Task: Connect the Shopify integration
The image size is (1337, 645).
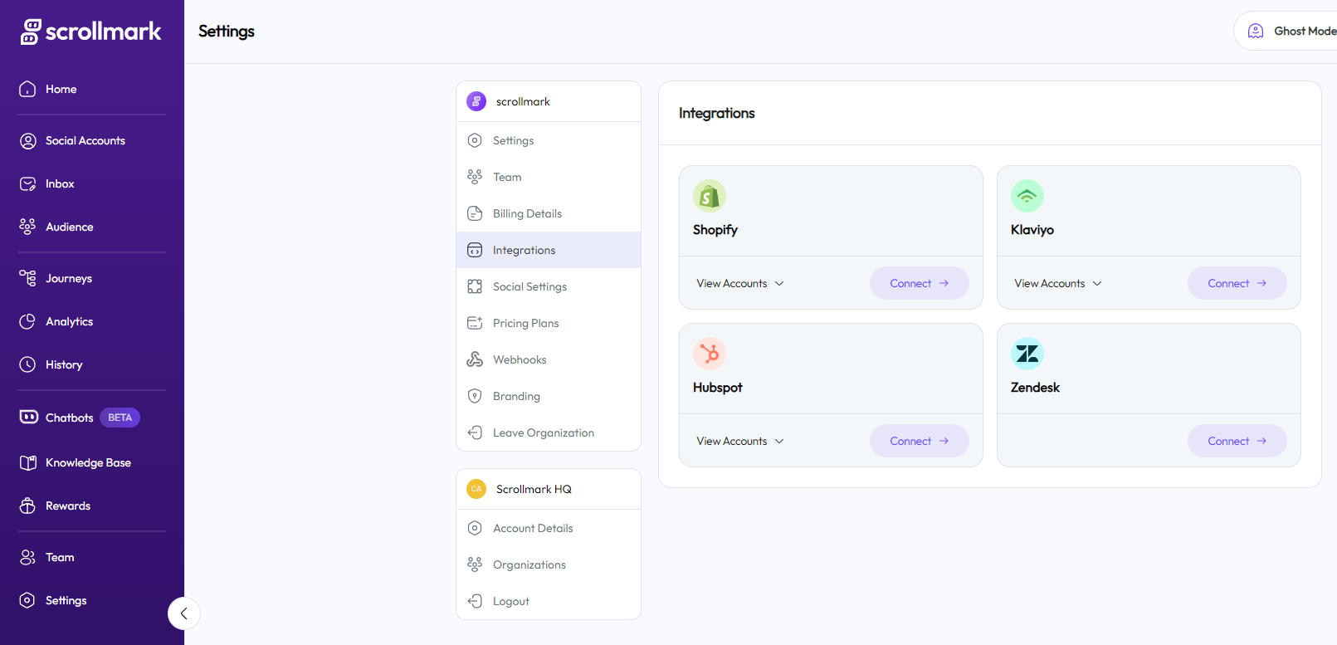Action: [919, 283]
